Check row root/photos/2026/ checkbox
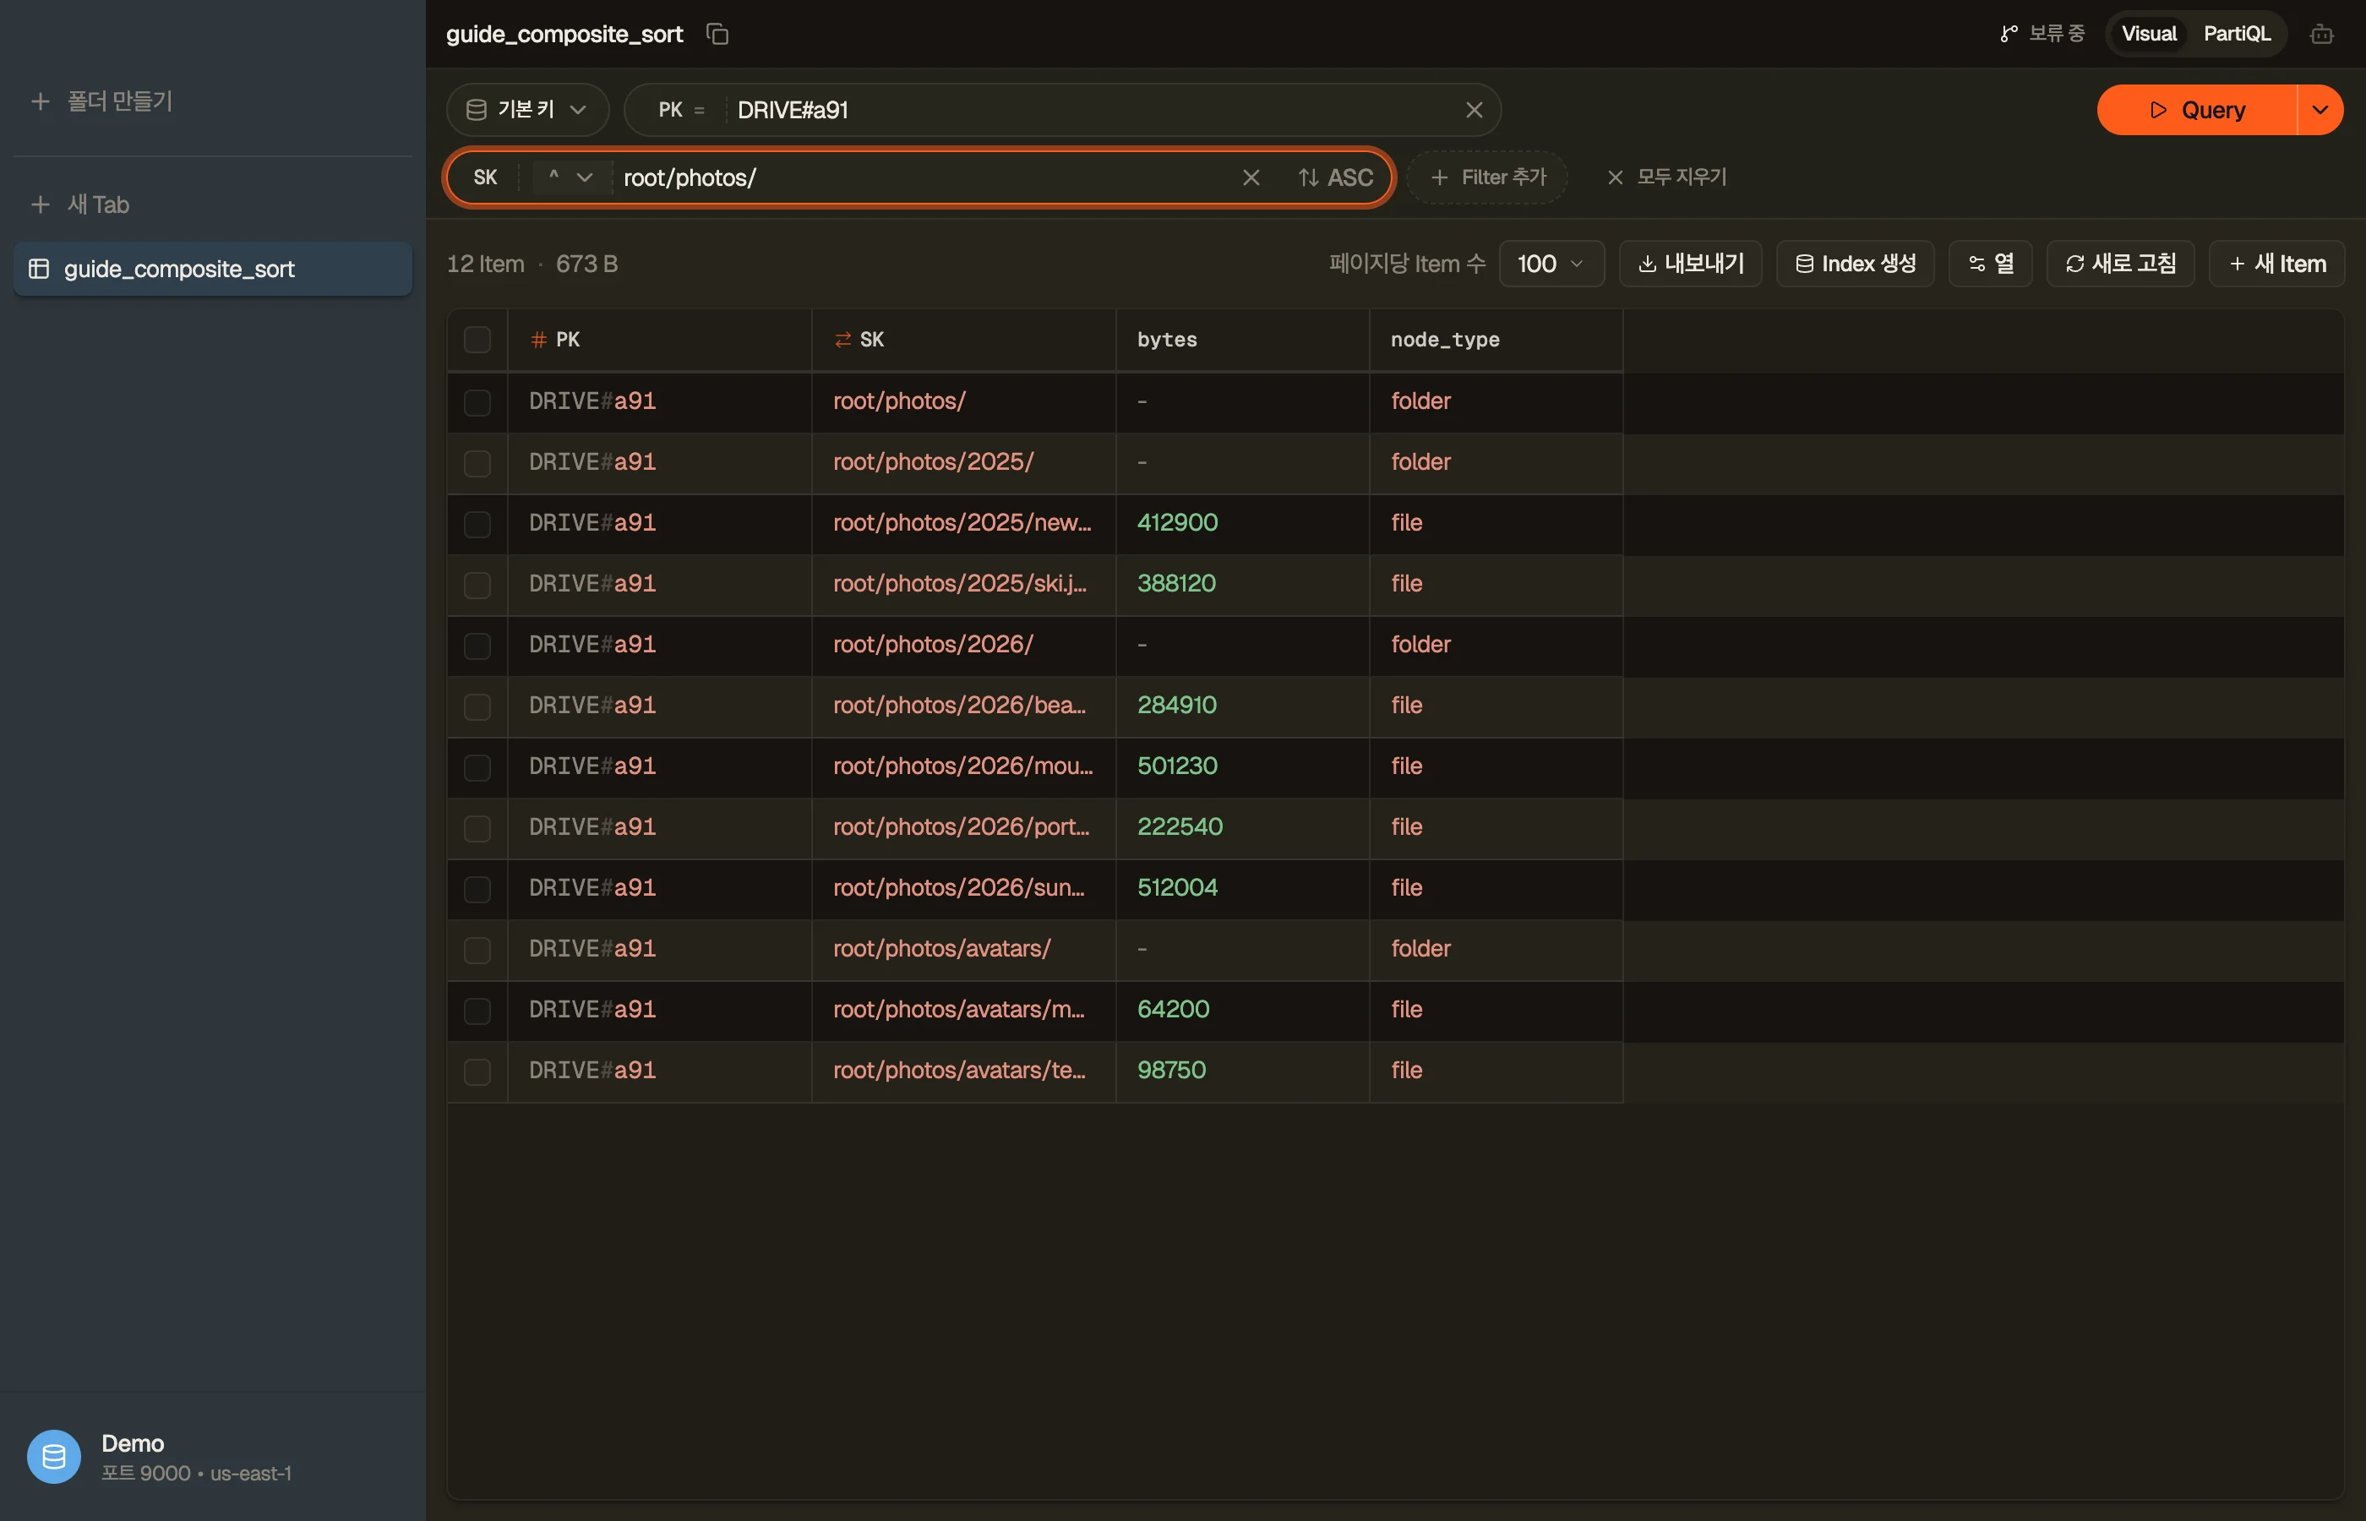The height and width of the screenshot is (1521, 2366). pyautogui.click(x=477, y=646)
